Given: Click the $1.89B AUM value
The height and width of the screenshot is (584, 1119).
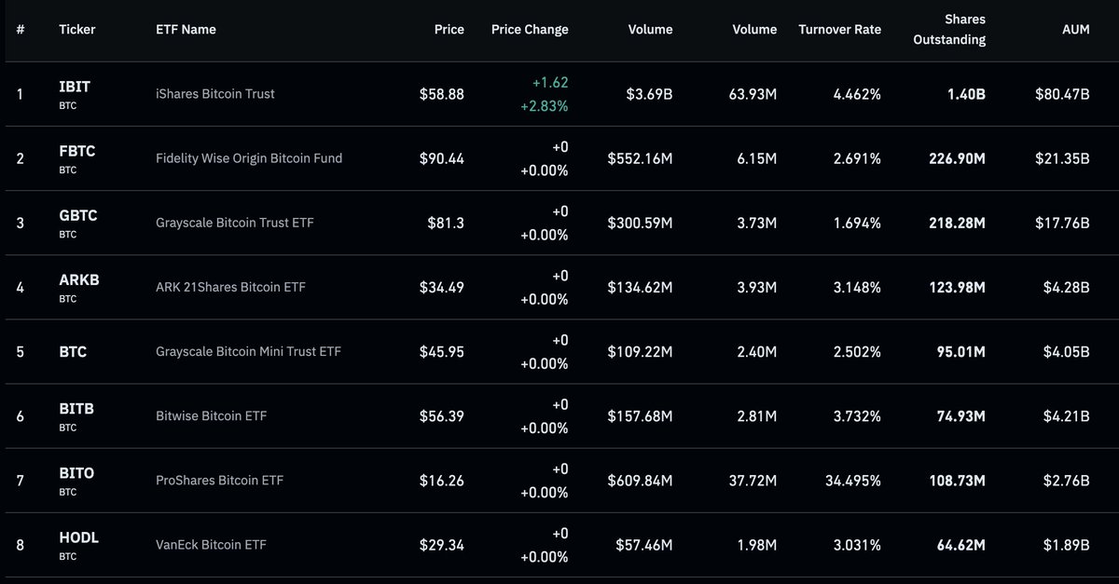Looking at the screenshot, I should (x=1066, y=544).
